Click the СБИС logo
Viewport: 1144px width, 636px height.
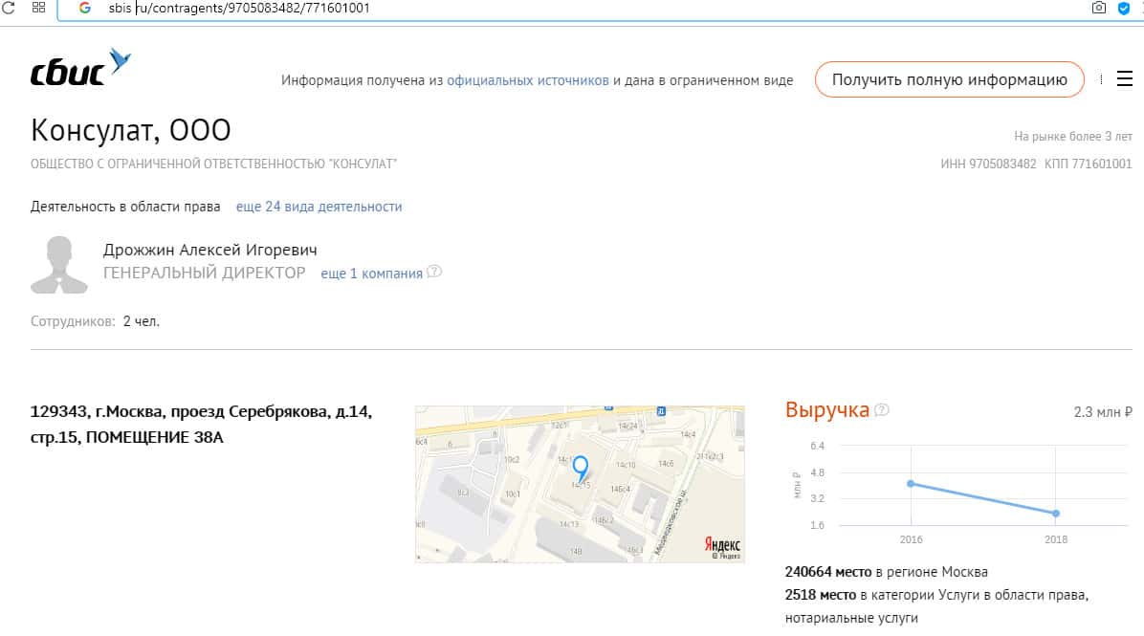pos(80,68)
